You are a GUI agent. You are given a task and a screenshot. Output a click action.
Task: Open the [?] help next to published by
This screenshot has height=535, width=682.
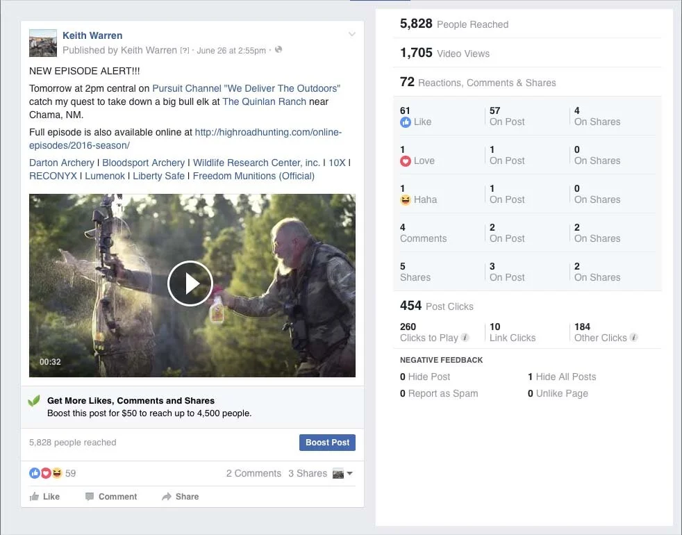click(185, 51)
